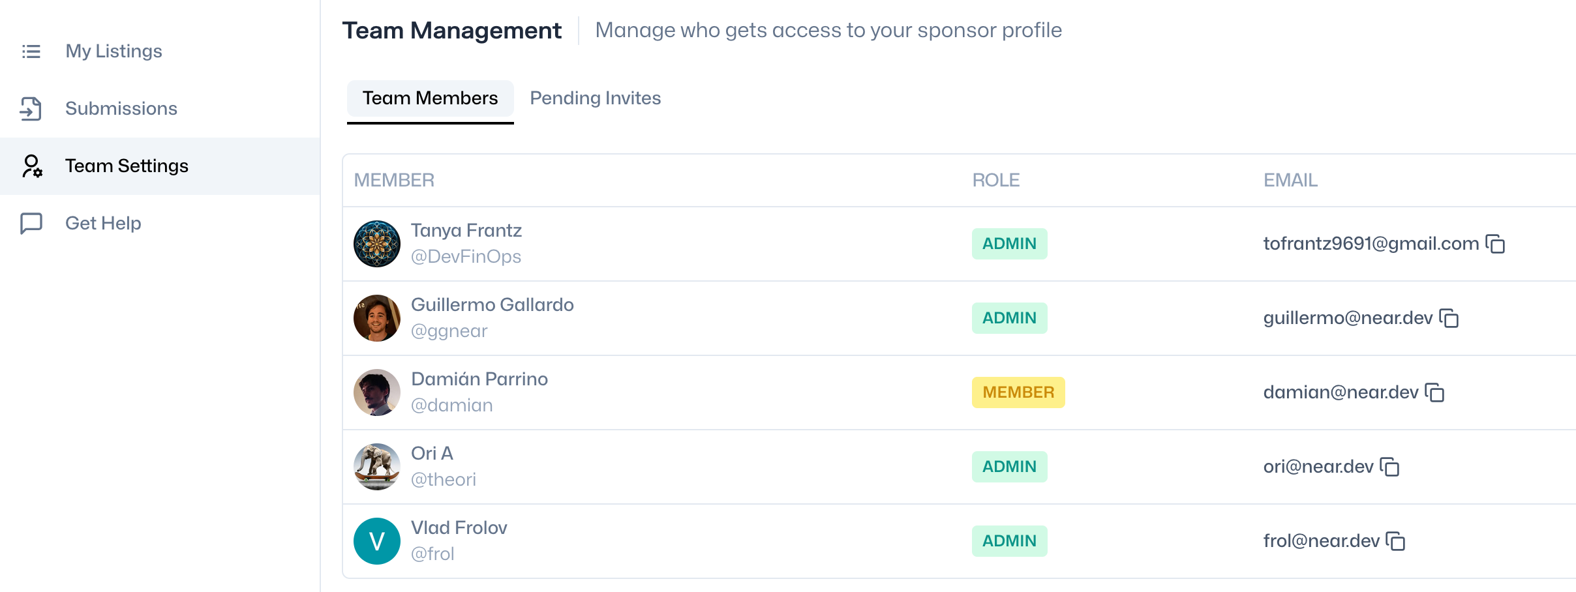Click the Get Help chat icon
Screen dimensions: 1576x592
[x=31, y=223]
